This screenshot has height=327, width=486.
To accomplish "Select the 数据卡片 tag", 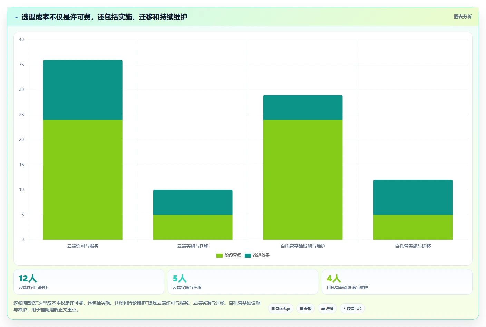I will click(x=352, y=308).
